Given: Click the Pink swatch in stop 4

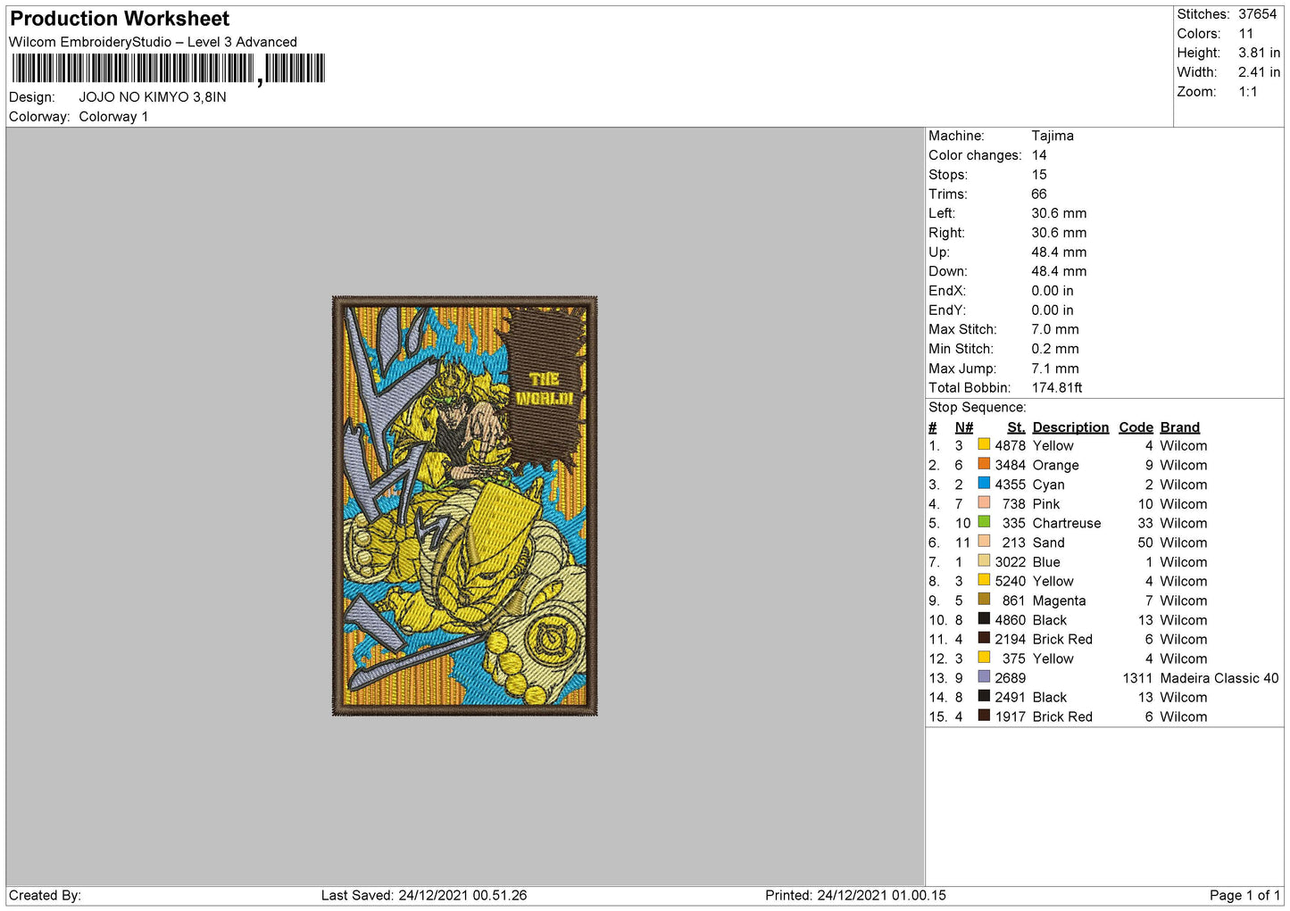Looking at the screenshot, I should point(984,503).
